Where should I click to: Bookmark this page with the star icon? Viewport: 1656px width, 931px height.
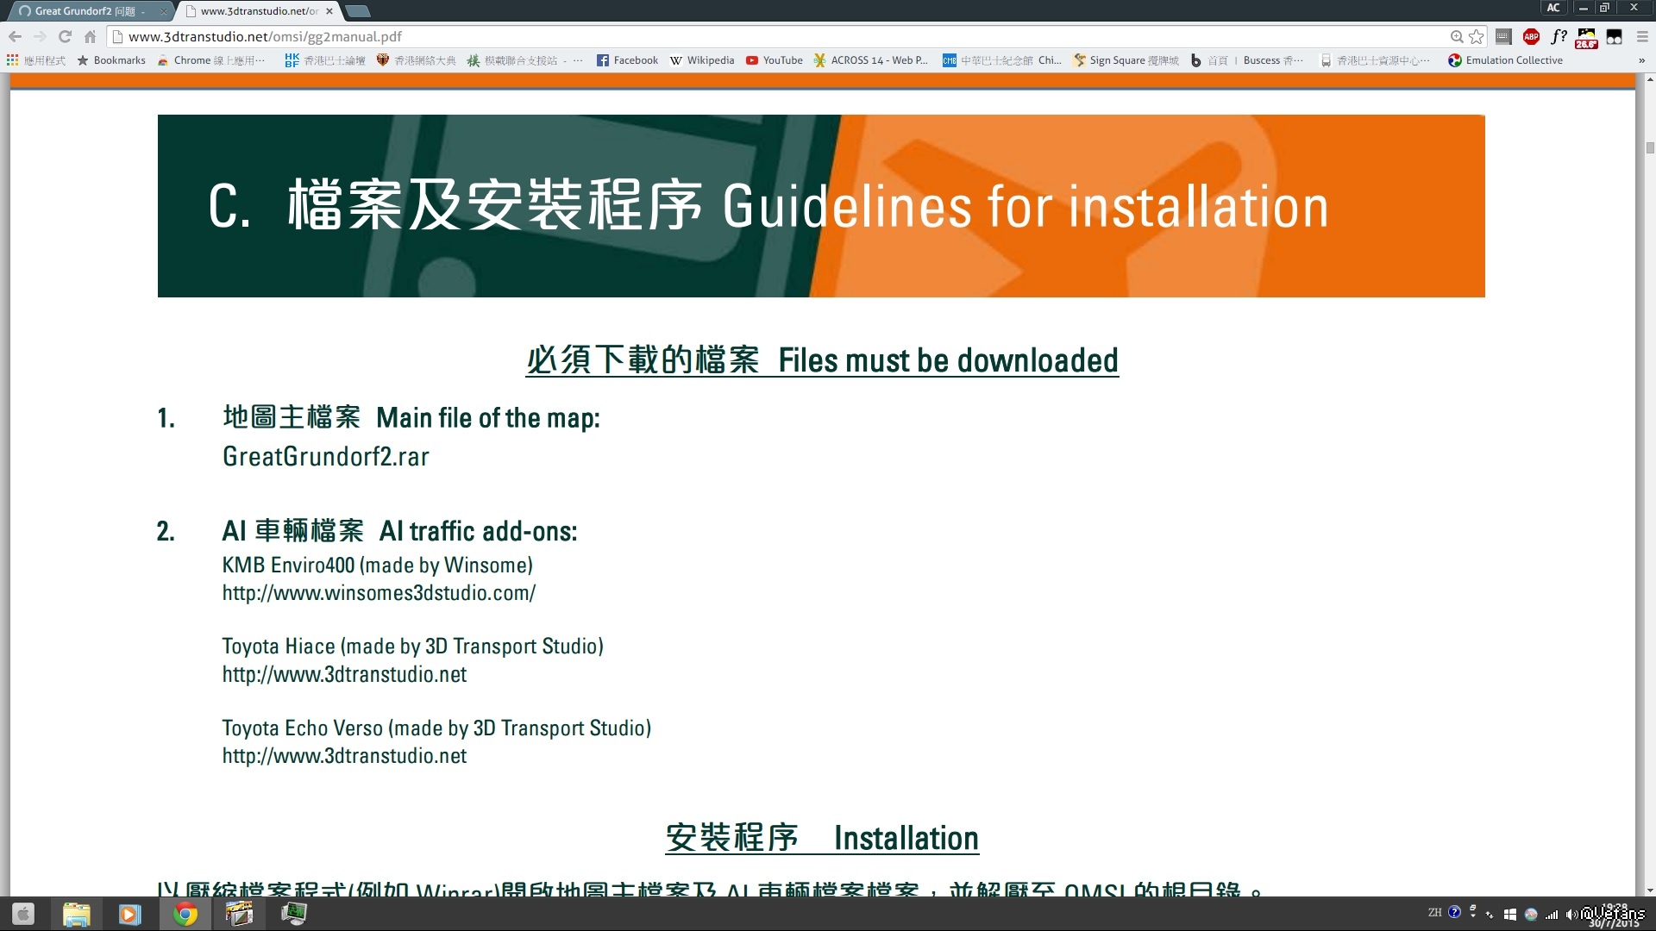[x=1477, y=36]
